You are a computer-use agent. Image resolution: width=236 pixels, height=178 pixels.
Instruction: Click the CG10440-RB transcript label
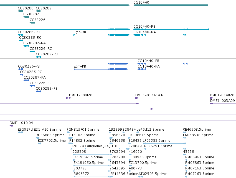pos(144,27)
